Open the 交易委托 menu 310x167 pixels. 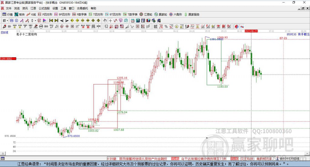[x=82, y=8]
